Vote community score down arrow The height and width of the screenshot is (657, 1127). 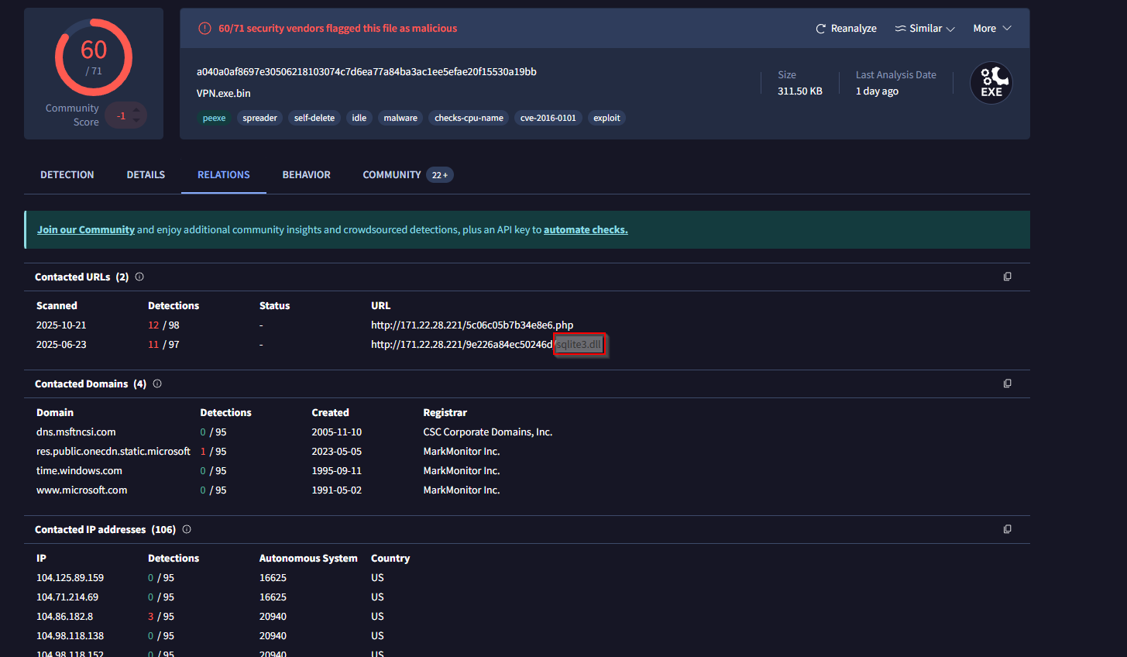point(136,121)
